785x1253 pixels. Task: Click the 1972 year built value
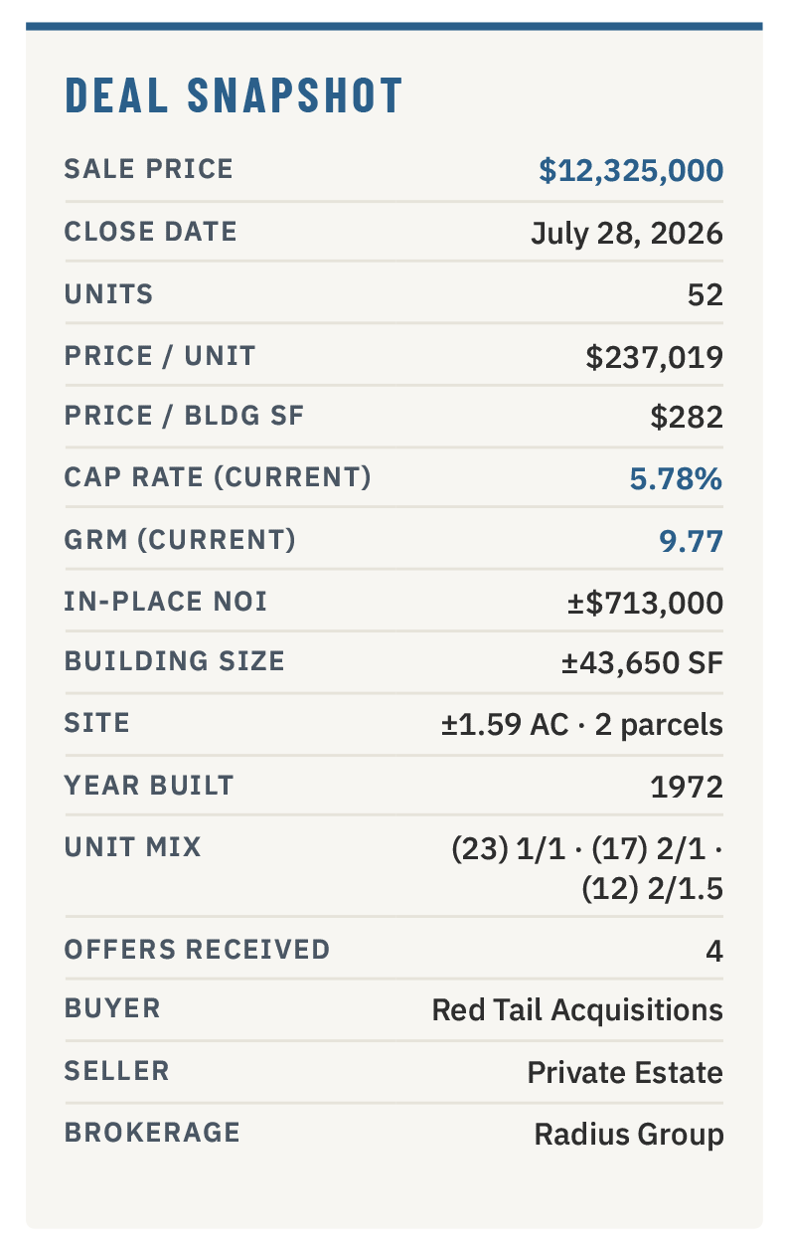click(x=687, y=787)
